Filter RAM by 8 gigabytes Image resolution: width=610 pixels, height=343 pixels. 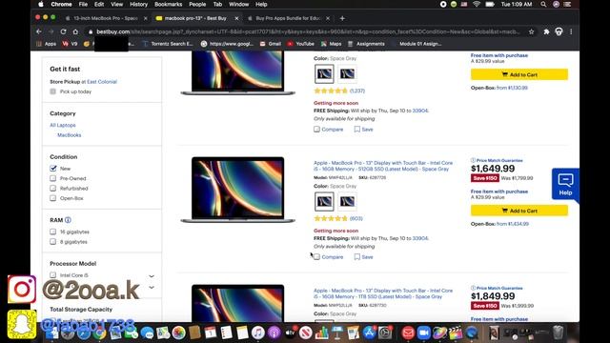pyautogui.click(x=53, y=242)
